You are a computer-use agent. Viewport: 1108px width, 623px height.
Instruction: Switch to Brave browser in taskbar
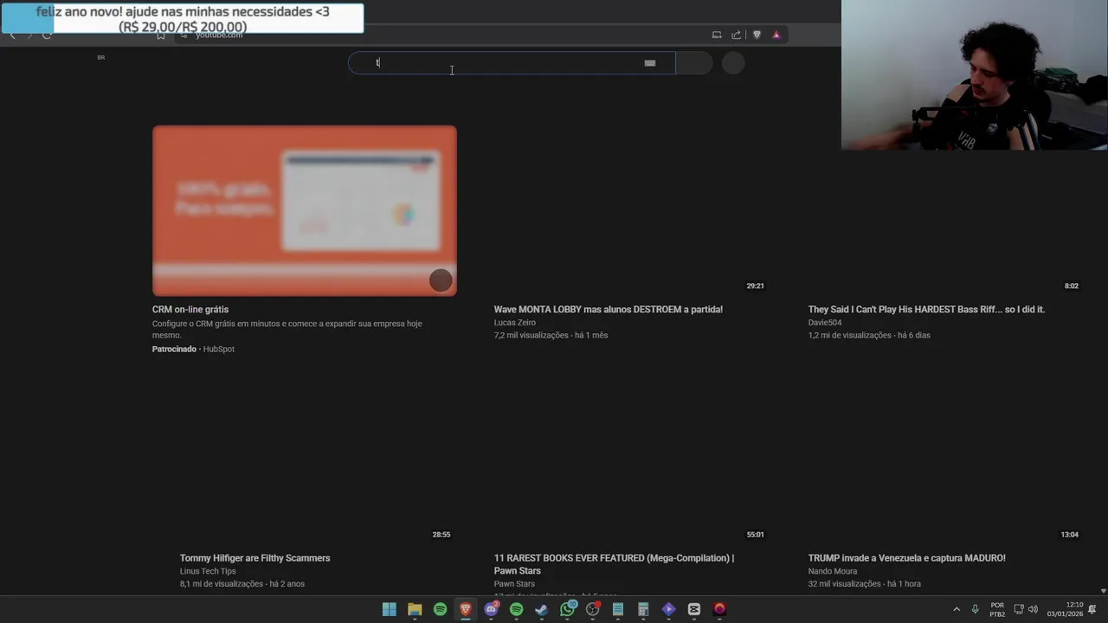point(466,609)
